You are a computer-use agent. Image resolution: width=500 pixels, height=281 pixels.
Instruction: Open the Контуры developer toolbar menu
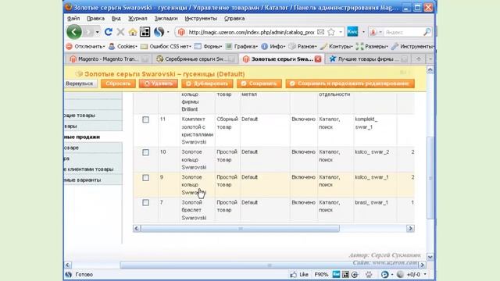pos(337,47)
